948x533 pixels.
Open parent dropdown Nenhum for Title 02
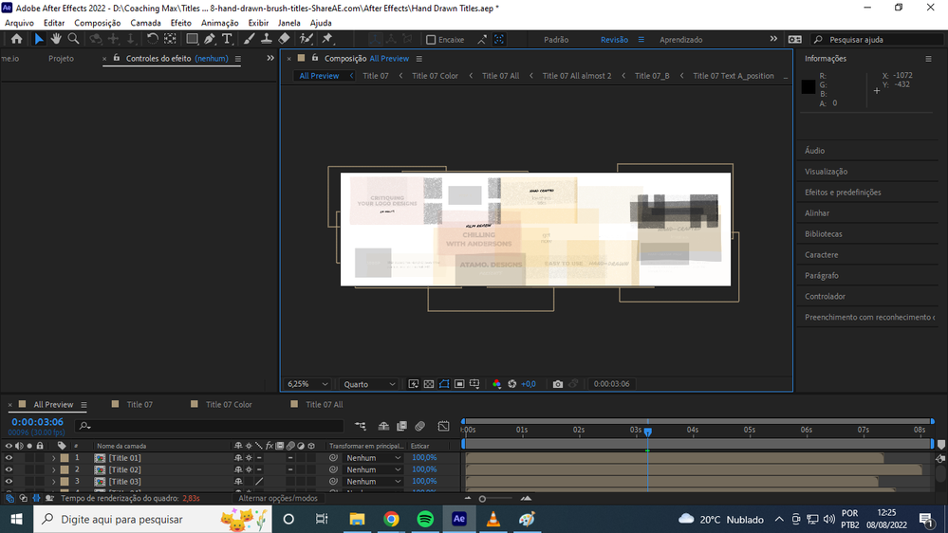click(373, 469)
